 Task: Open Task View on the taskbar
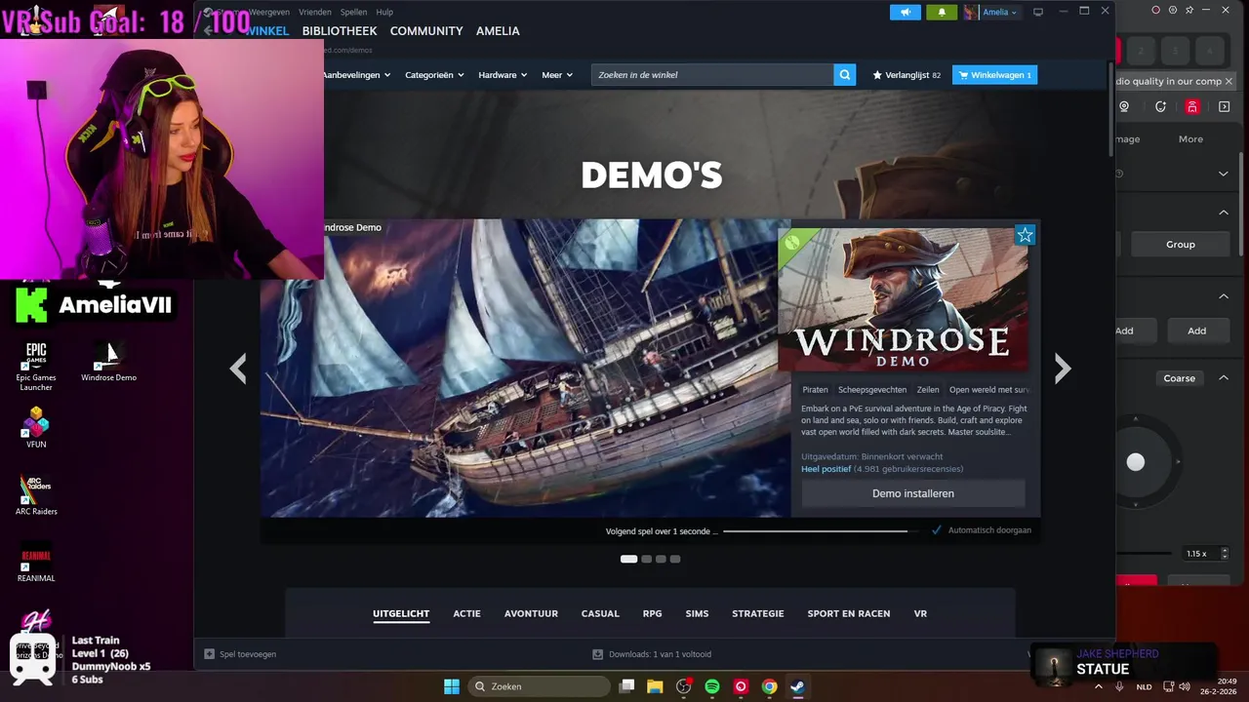(627, 686)
